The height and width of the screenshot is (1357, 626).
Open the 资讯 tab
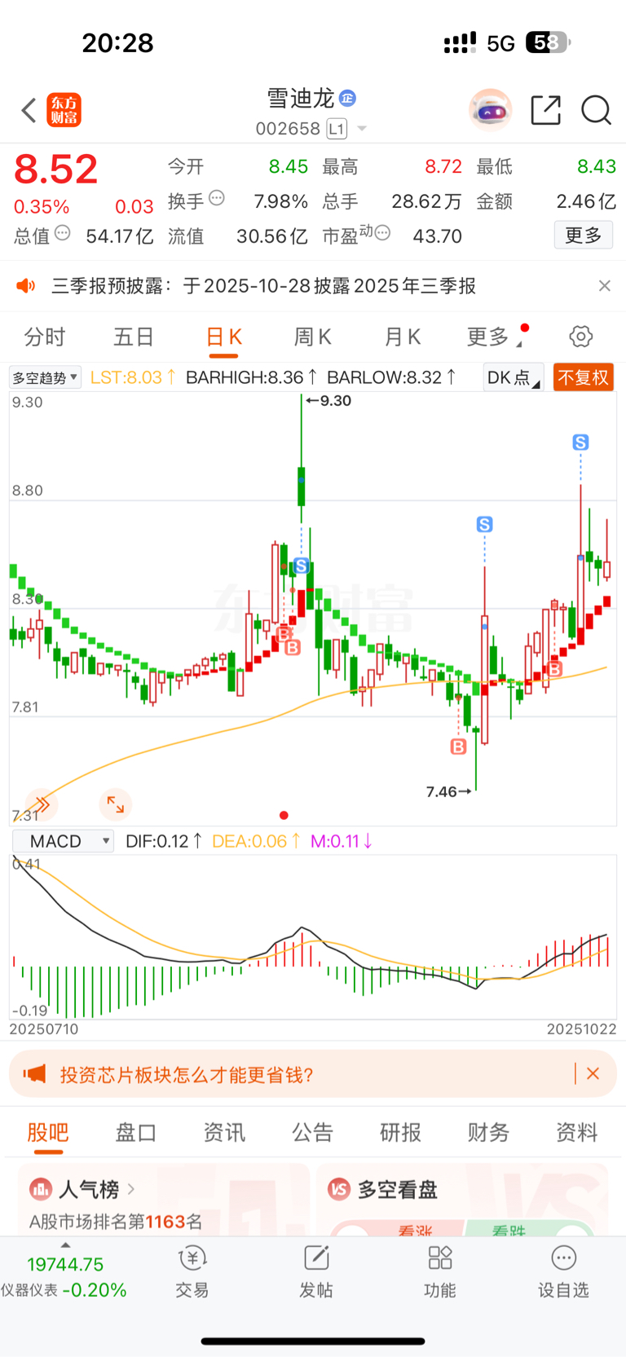pos(224,1132)
